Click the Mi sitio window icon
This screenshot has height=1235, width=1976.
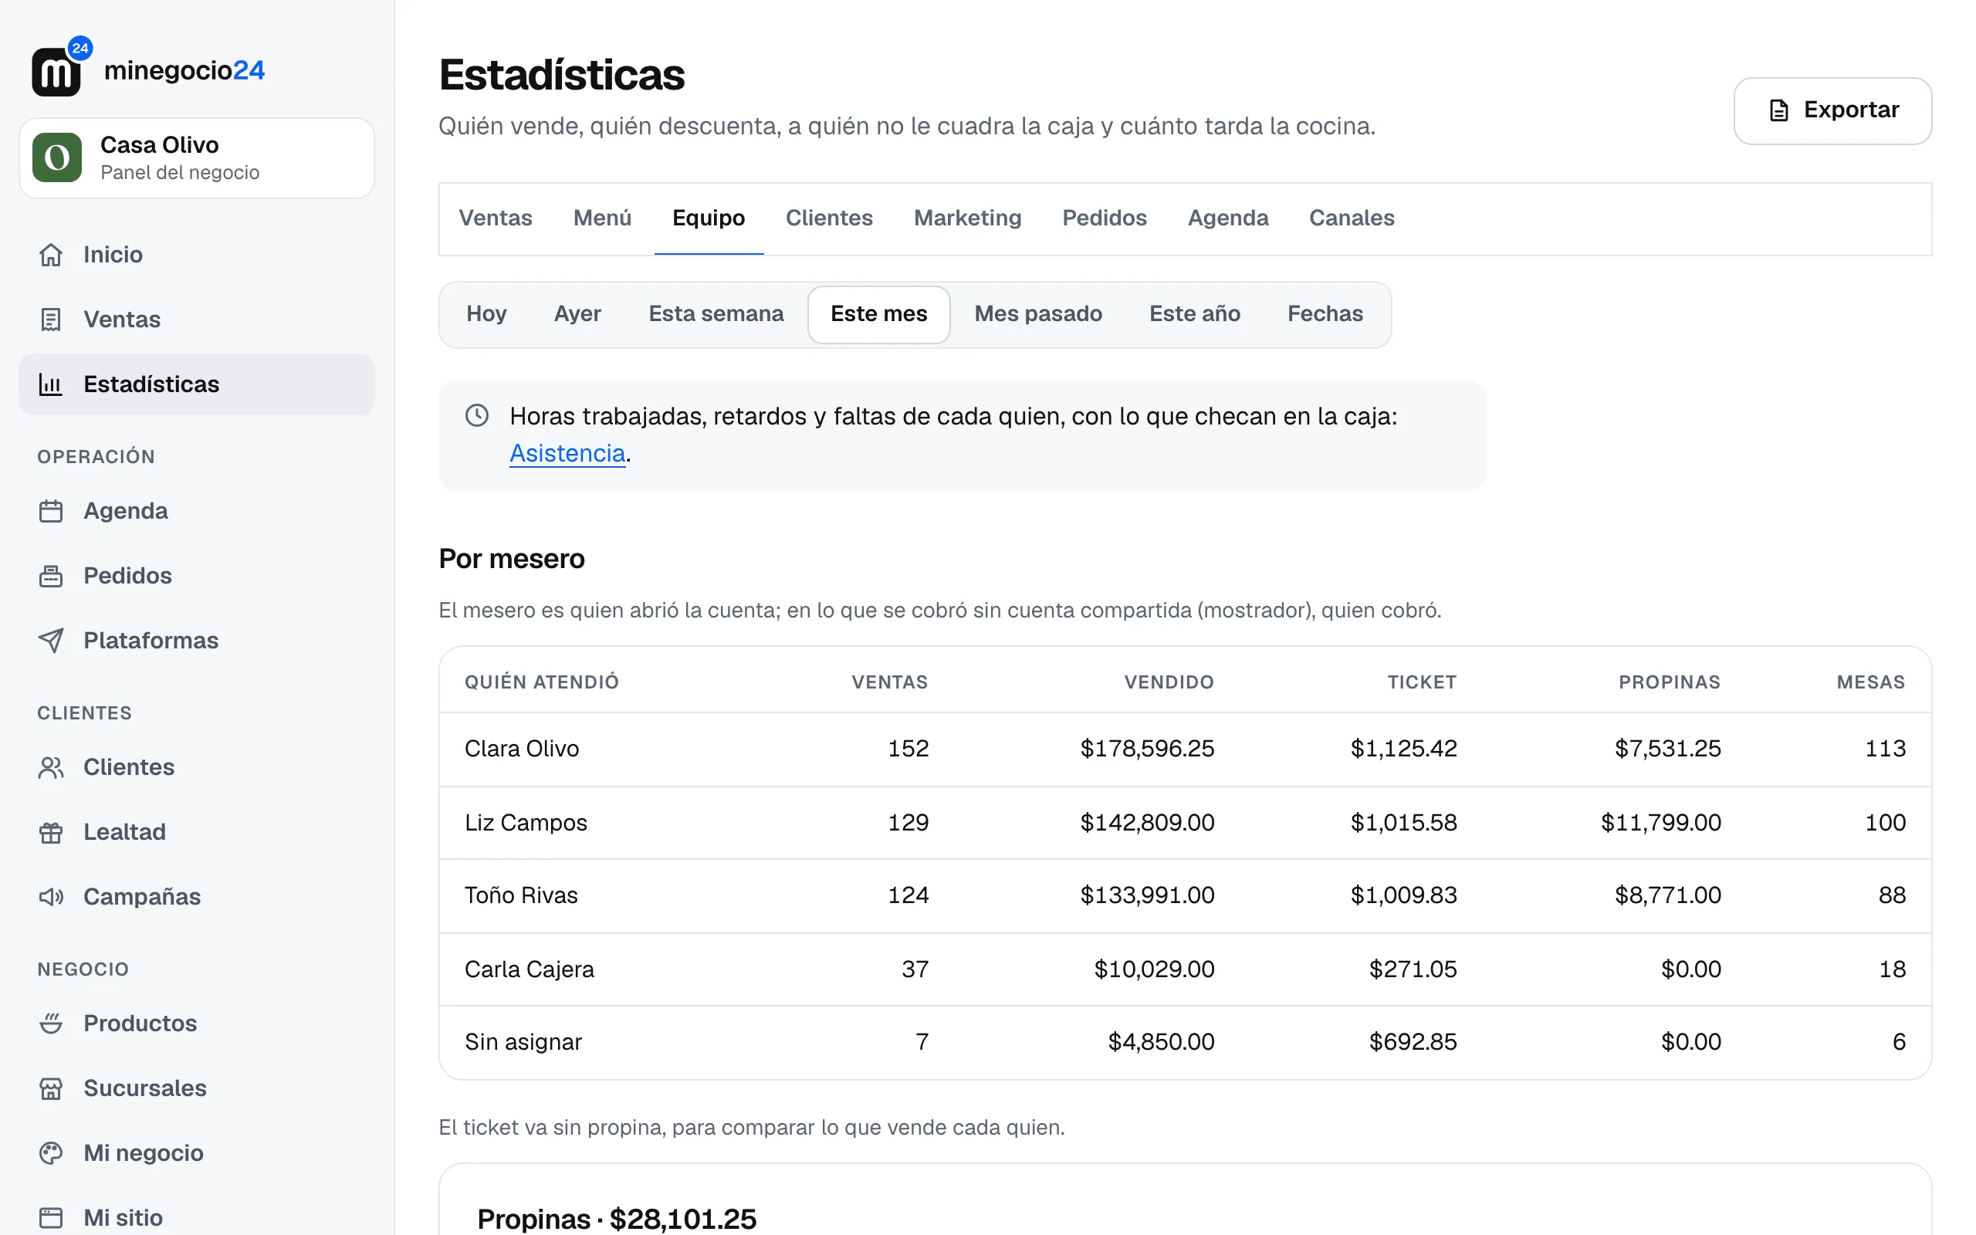pos(51,1217)
